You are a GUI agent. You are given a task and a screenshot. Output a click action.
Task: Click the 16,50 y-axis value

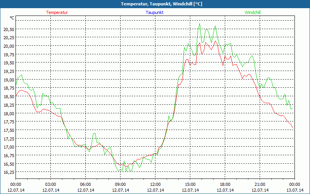[x=9, y=164]
